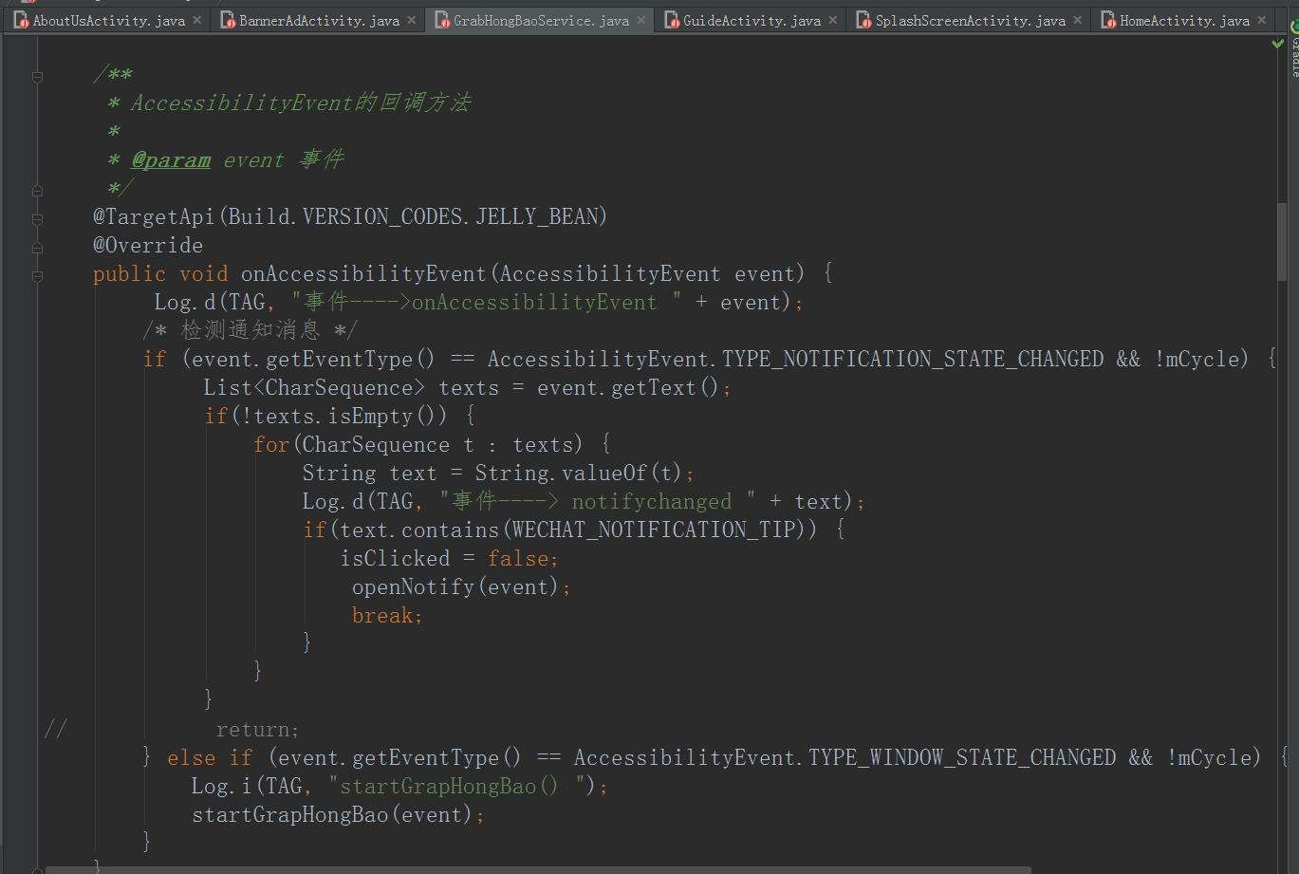Click 'AccessibilityEvent的回调方法' comment line
Viewport: 1299px width, 874px height.
[301, 103]
